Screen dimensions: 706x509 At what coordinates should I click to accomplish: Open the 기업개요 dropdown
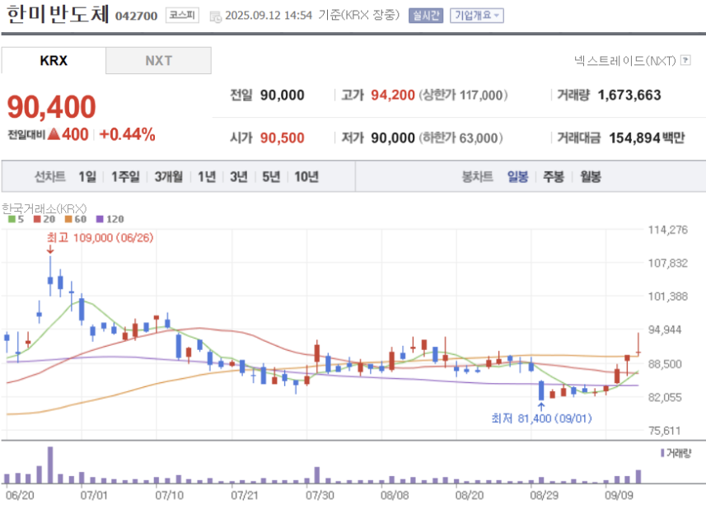477,16
